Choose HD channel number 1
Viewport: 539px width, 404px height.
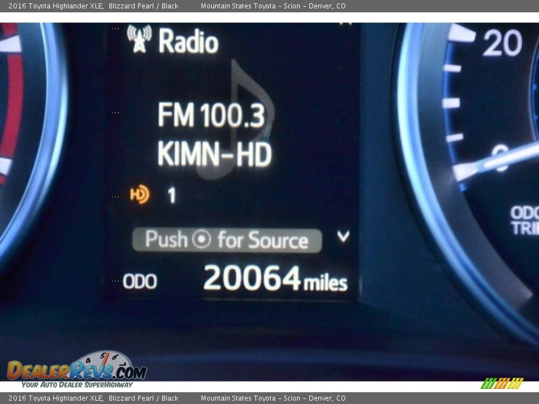pyautogui.click(x=172, y=195)
